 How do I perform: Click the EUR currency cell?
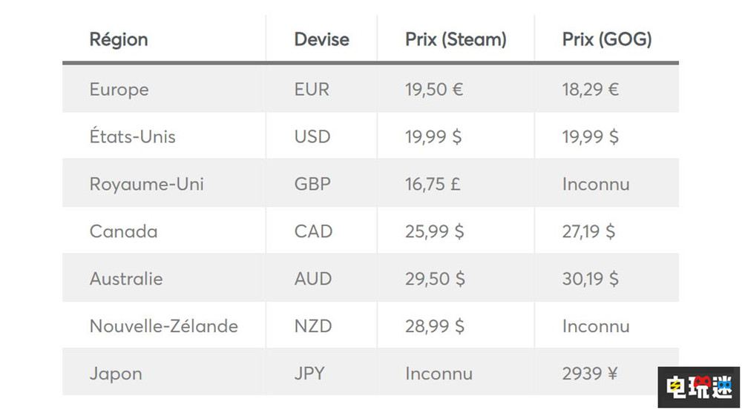coord(312,90)
